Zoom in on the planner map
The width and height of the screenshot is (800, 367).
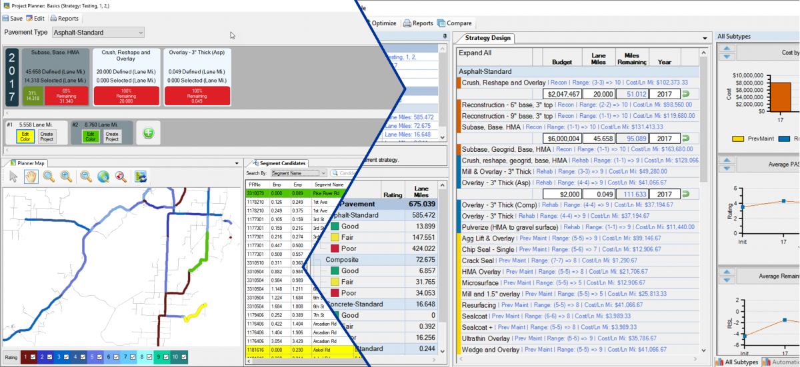[67, 177]
